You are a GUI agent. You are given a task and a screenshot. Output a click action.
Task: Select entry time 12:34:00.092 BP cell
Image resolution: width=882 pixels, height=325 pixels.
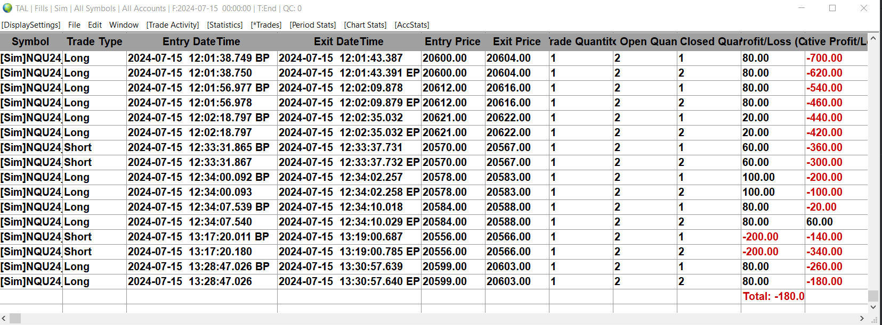point(202,177)
